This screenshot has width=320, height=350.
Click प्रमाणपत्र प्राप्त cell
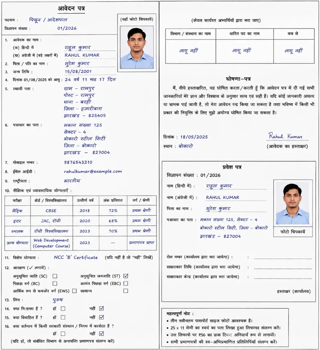tap(141, 243)
